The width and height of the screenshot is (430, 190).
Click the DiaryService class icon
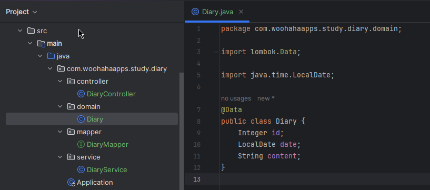click(x=81, y=169)
